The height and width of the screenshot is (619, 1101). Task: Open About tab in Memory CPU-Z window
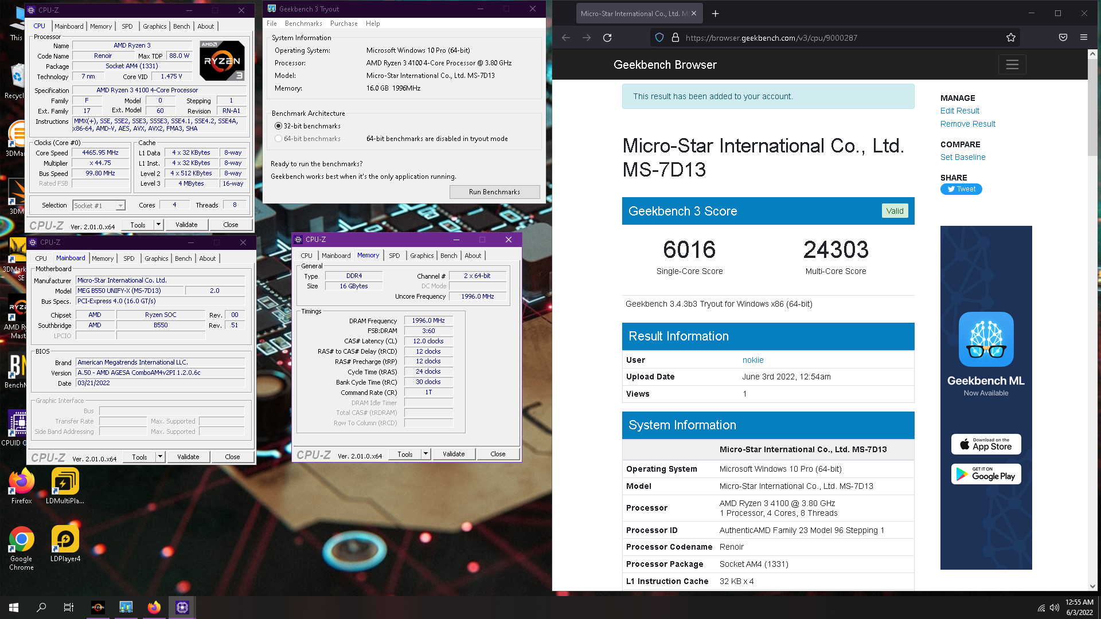coord(473,256)
